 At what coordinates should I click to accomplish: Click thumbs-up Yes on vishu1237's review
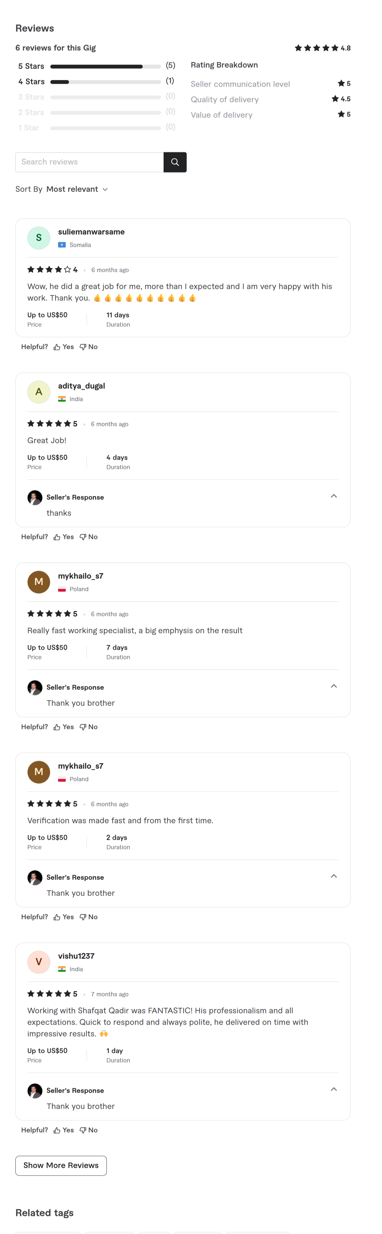(x=64, y=1130)
